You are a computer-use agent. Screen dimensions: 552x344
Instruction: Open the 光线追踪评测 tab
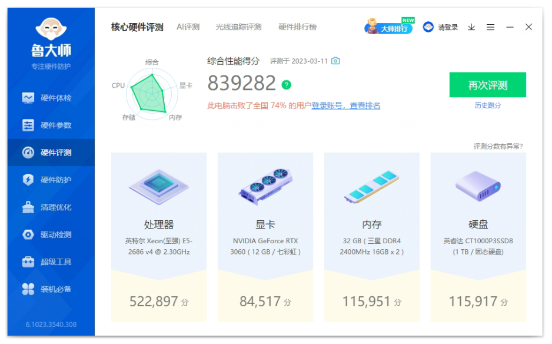click(238, 27)
